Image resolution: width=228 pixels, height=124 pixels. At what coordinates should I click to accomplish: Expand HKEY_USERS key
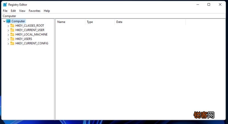pos(8,39)
